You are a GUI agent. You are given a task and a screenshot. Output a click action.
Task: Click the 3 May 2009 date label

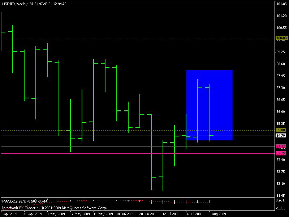click(x=56, y=214)
